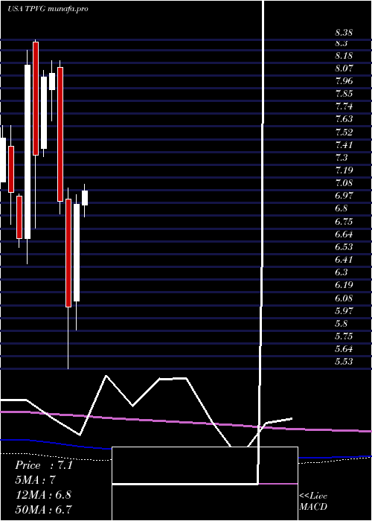Click the 8.18 price axis label
Screen dimensions: 372x521
(344, 56)
